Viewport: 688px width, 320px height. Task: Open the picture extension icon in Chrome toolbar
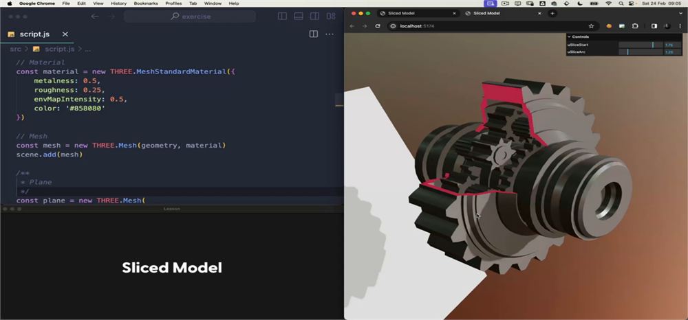click(x=622, y=26)
